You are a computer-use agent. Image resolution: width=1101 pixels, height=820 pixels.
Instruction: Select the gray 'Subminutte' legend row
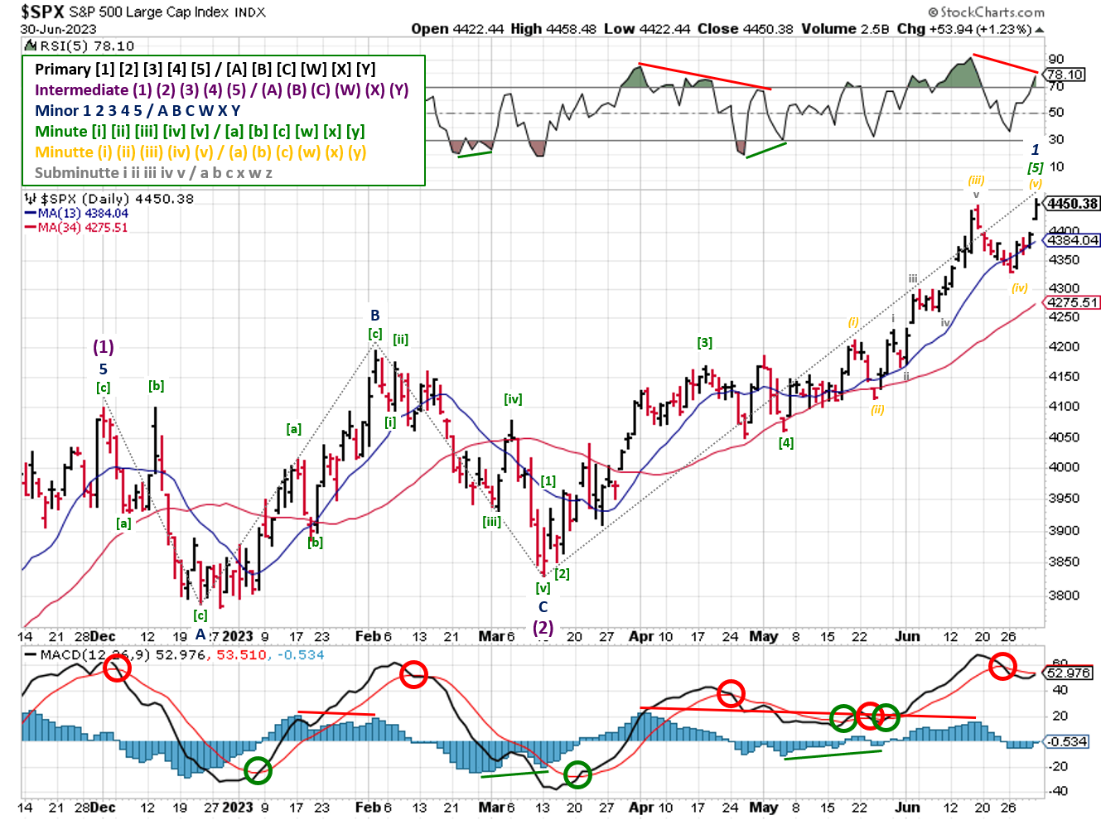pos(153,172)
